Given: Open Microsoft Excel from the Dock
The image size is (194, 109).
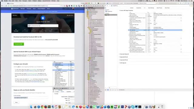Looking at the screenshot, I should 119,107.
